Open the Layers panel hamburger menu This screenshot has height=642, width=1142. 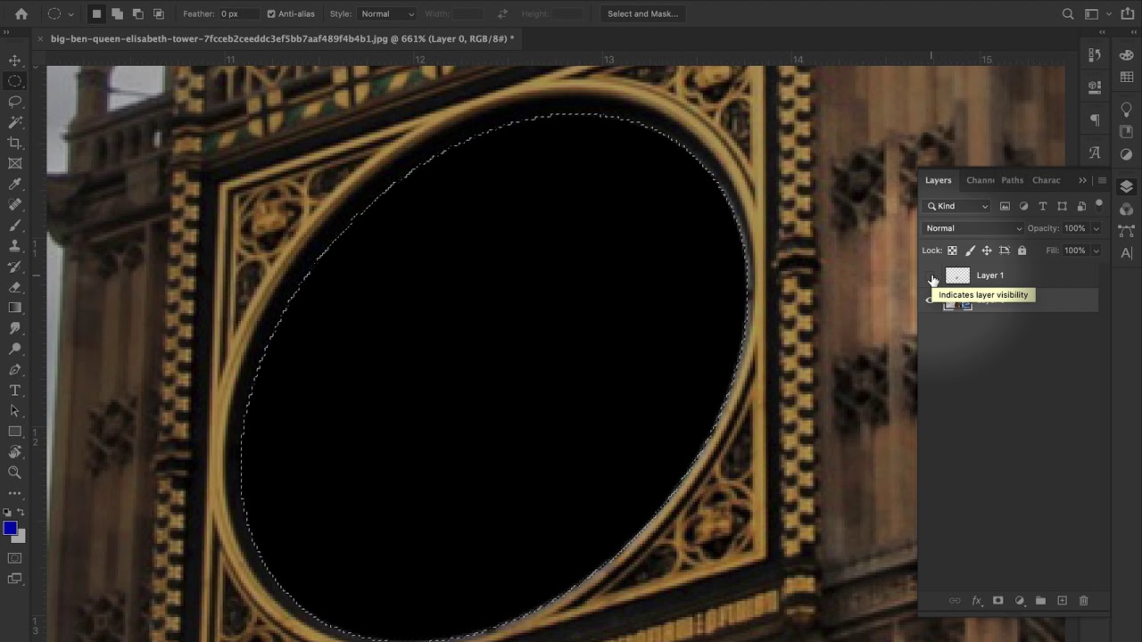(1102, 180)
